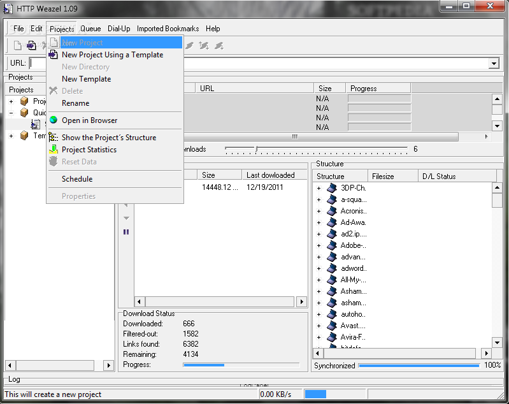This screenshot has height=404, width=509.
Task: Click the file list horizontal scroll-left arrow
Action: (140, 301)
